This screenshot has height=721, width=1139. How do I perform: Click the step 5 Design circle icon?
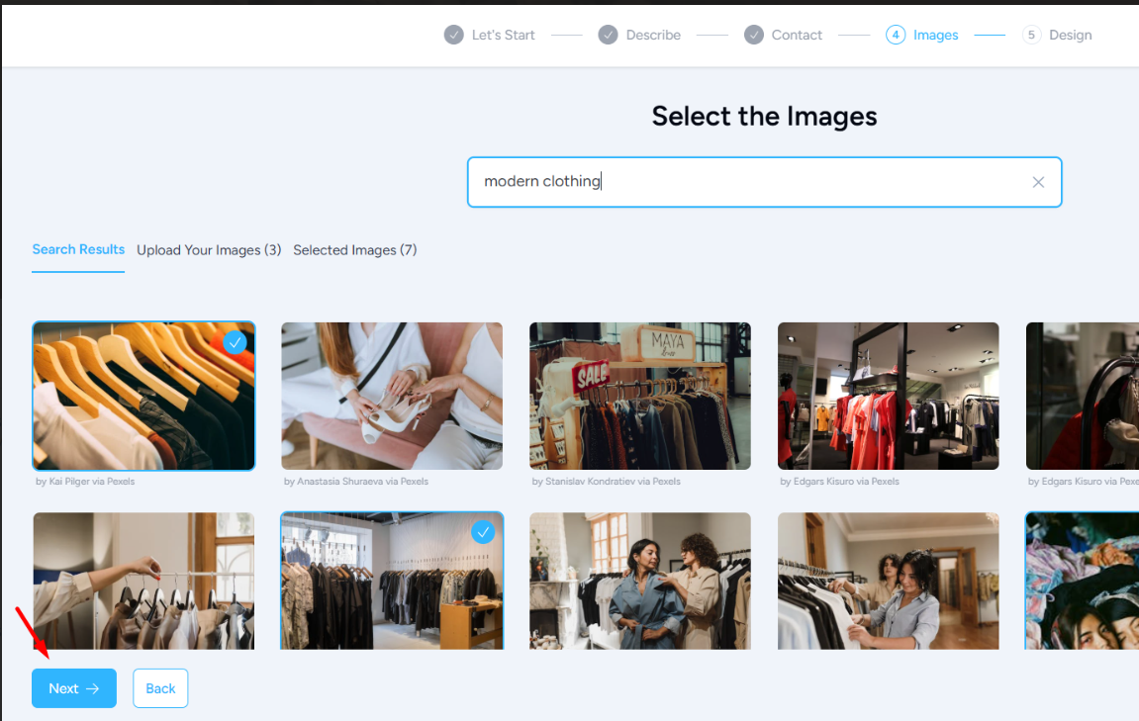tap(1031, 35)
